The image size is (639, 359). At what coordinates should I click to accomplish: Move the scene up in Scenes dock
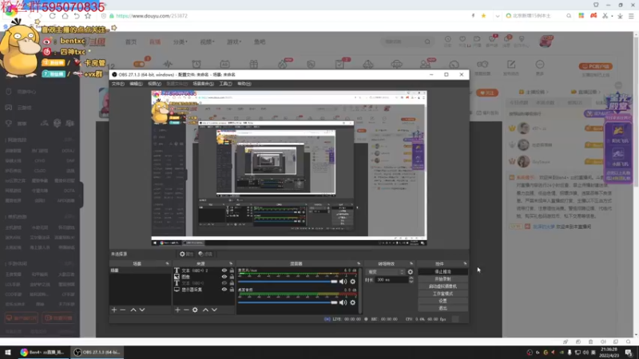133,310
